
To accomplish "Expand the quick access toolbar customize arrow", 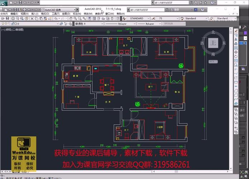I will (x=77, y=10).
